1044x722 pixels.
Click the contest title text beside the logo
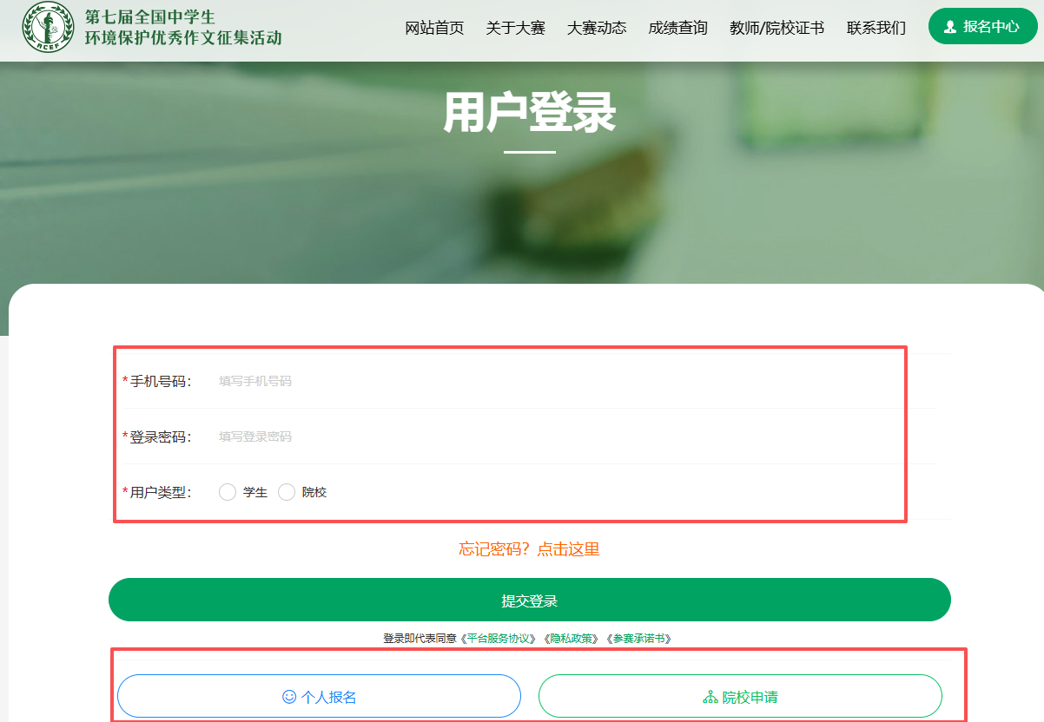tap(182, 28)
